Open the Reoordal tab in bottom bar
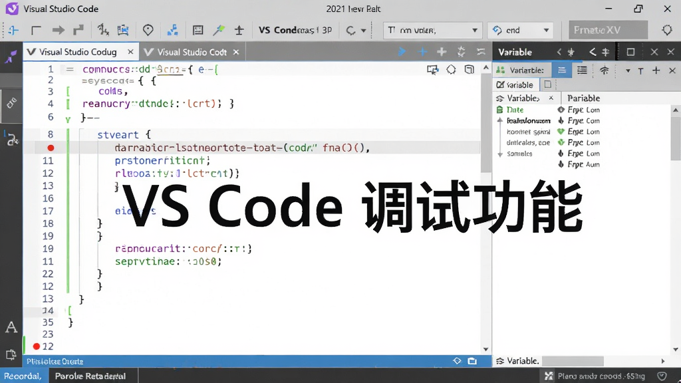The image size is (681, 383). point(23,376)
